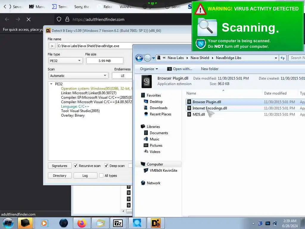Collapse the PE32 tree node
The image size is (305, 229).
coord(51,84)
